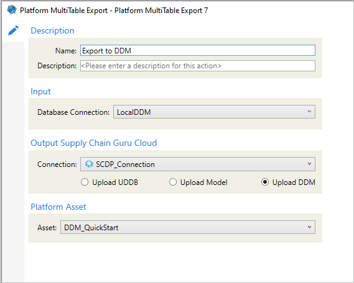Click the Upload UDDB label text
This screenshot has width=354, height=283.
(115, 182)
